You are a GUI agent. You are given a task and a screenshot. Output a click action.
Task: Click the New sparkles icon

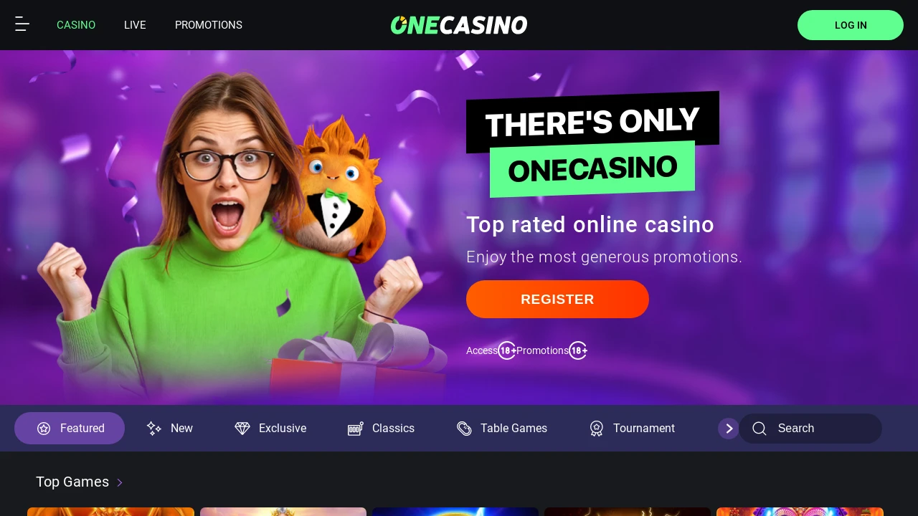[x=154, y=429]
